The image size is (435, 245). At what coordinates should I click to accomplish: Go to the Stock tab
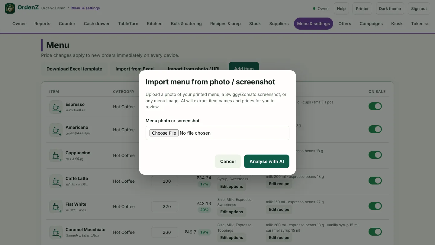pyautogui.click(x=255, y=24)
